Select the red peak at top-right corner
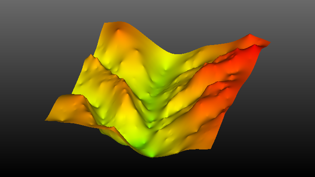The width and height of the screenshot is (315, 177). 250,35
